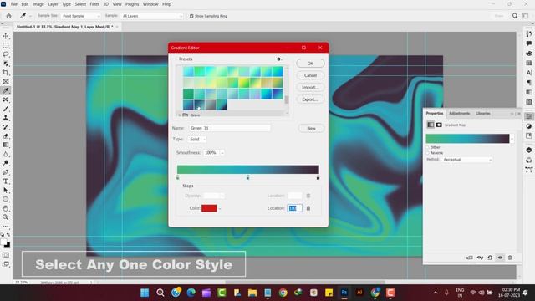Select the Horizontal Type tool
The width and height of the screenshot is (535, 301).
coord(6,181)
